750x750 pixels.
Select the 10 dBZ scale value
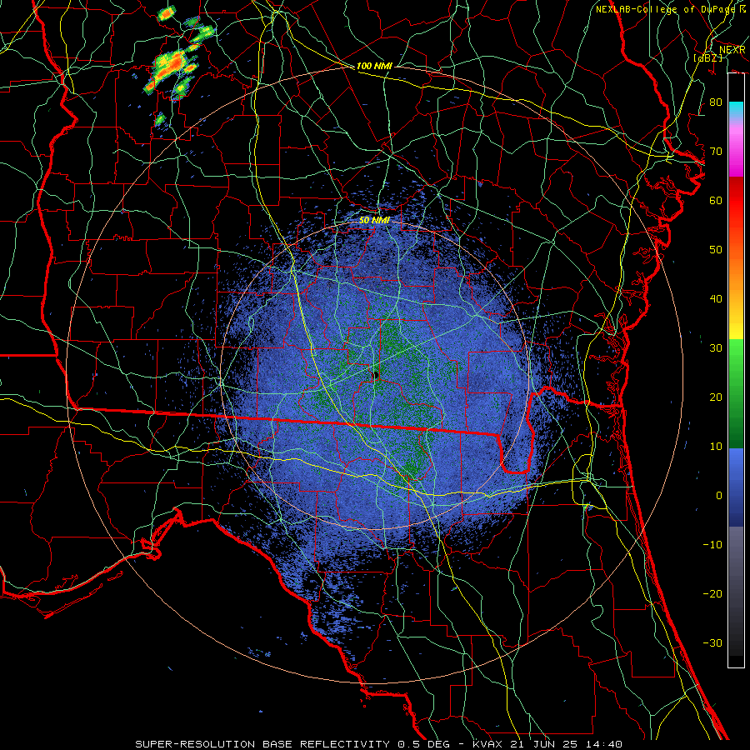point(716,447)
